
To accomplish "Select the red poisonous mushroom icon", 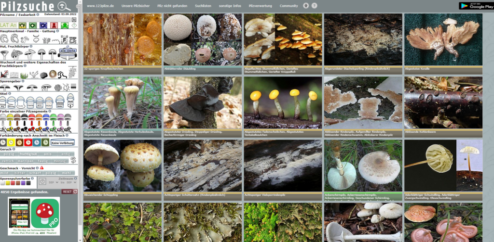I will pos(54,25).
